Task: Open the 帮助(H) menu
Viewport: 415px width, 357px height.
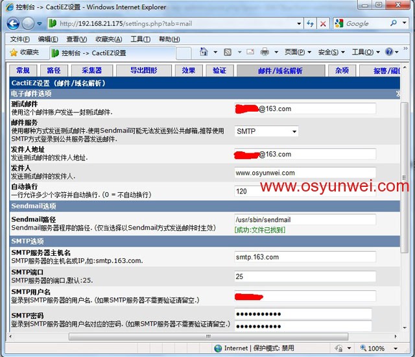Action: pos(169,39)
